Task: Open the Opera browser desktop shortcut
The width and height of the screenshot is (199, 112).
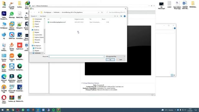Action: [x=4, y=99]
